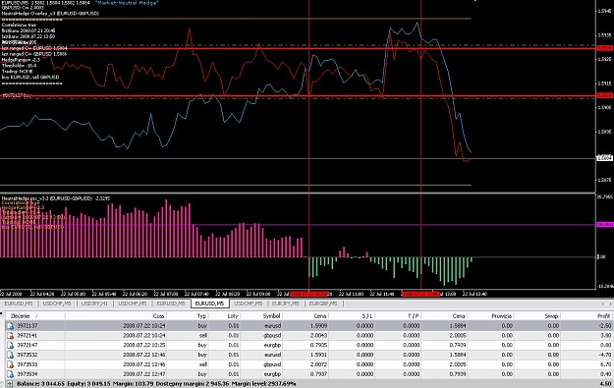
Task: Select the buy order icon for 3973534
Action: (10, 374)
